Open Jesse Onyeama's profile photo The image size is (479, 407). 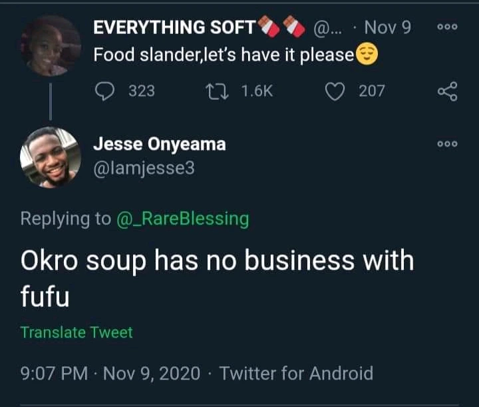[50, 157]
